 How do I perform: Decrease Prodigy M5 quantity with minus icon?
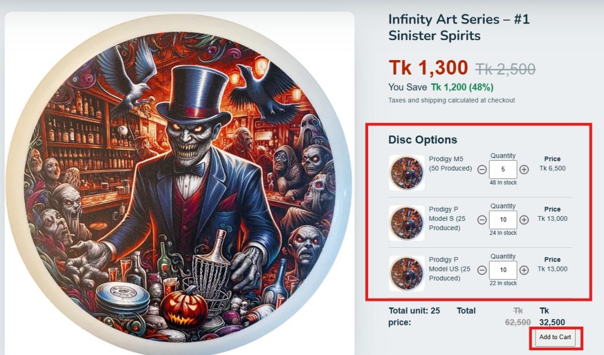coord(482,170)
